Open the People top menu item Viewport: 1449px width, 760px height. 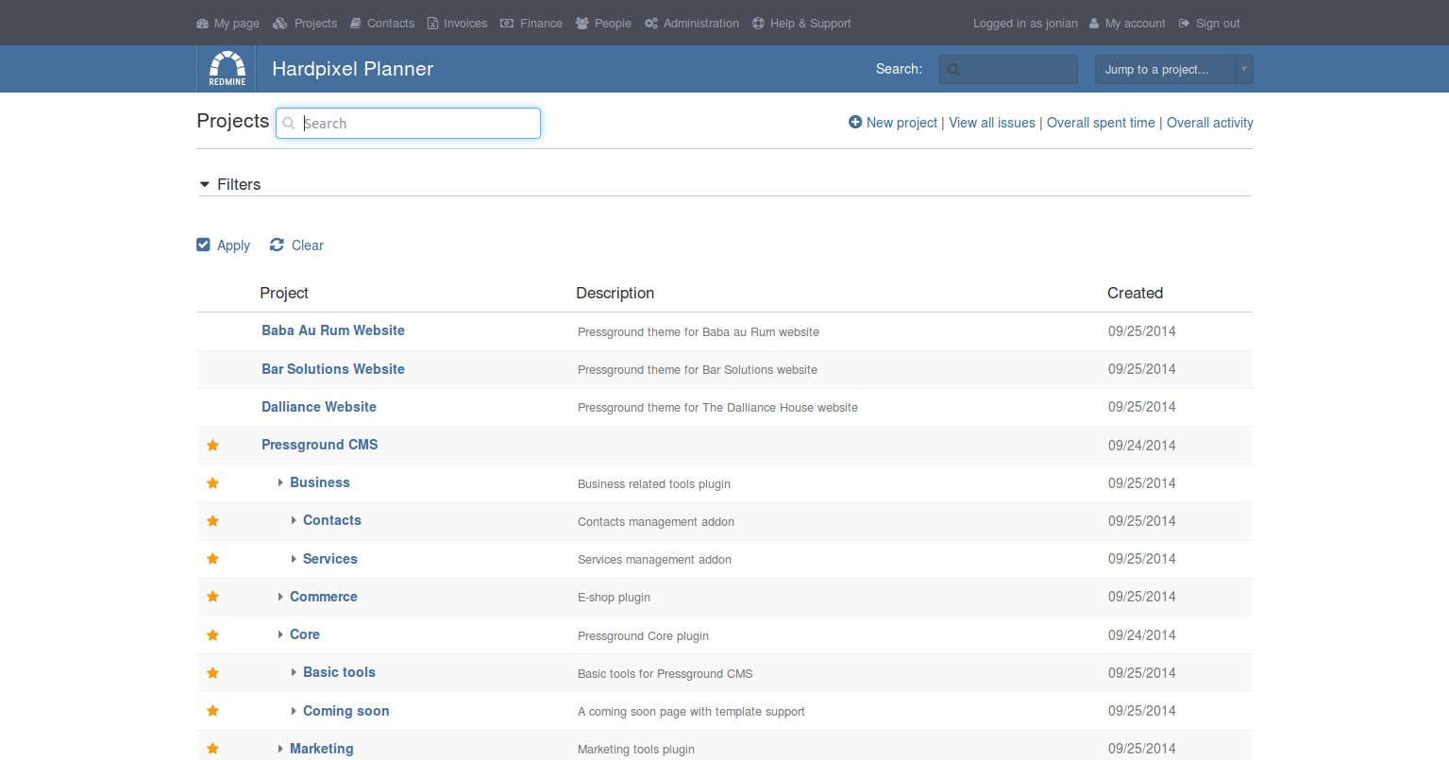click(613, 24)
